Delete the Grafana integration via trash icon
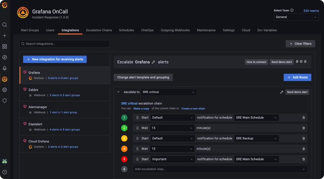The height and width of the screenshot is (179, 324). [305, 62]
